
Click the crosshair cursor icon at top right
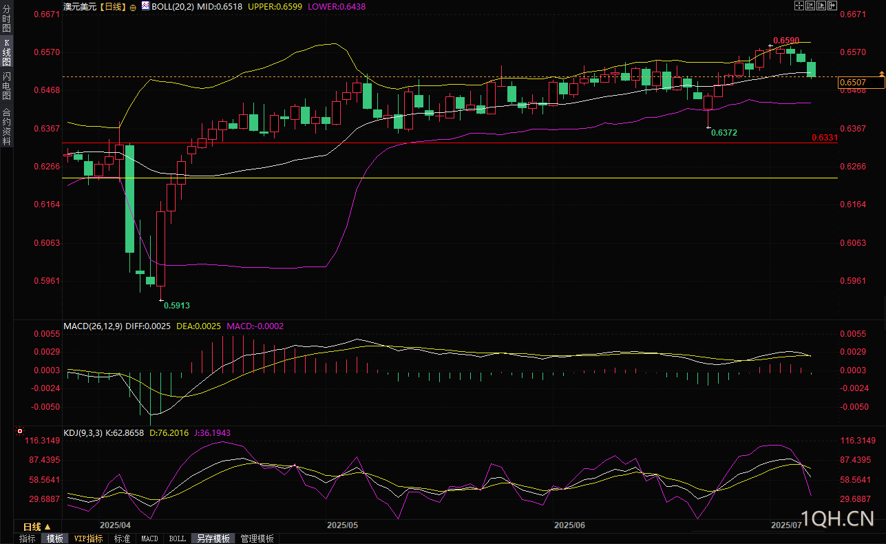799,6
